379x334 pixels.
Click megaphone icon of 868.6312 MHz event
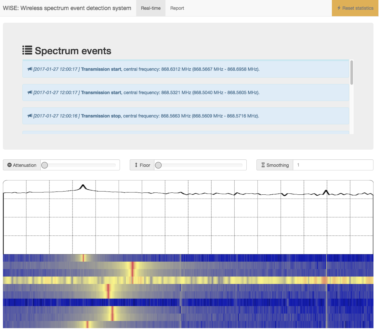click(x=30, y=69)
